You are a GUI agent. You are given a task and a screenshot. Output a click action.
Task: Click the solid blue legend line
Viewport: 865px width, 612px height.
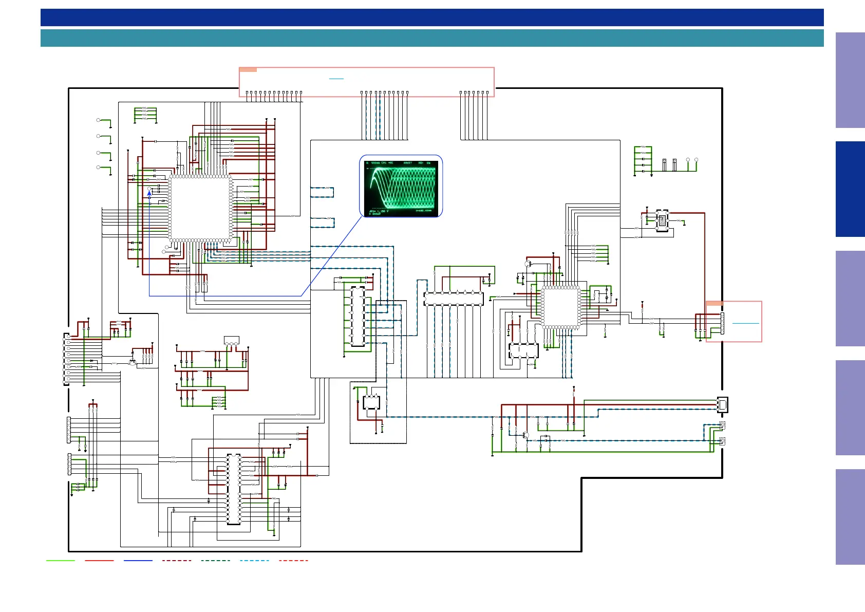pos(138,561)
